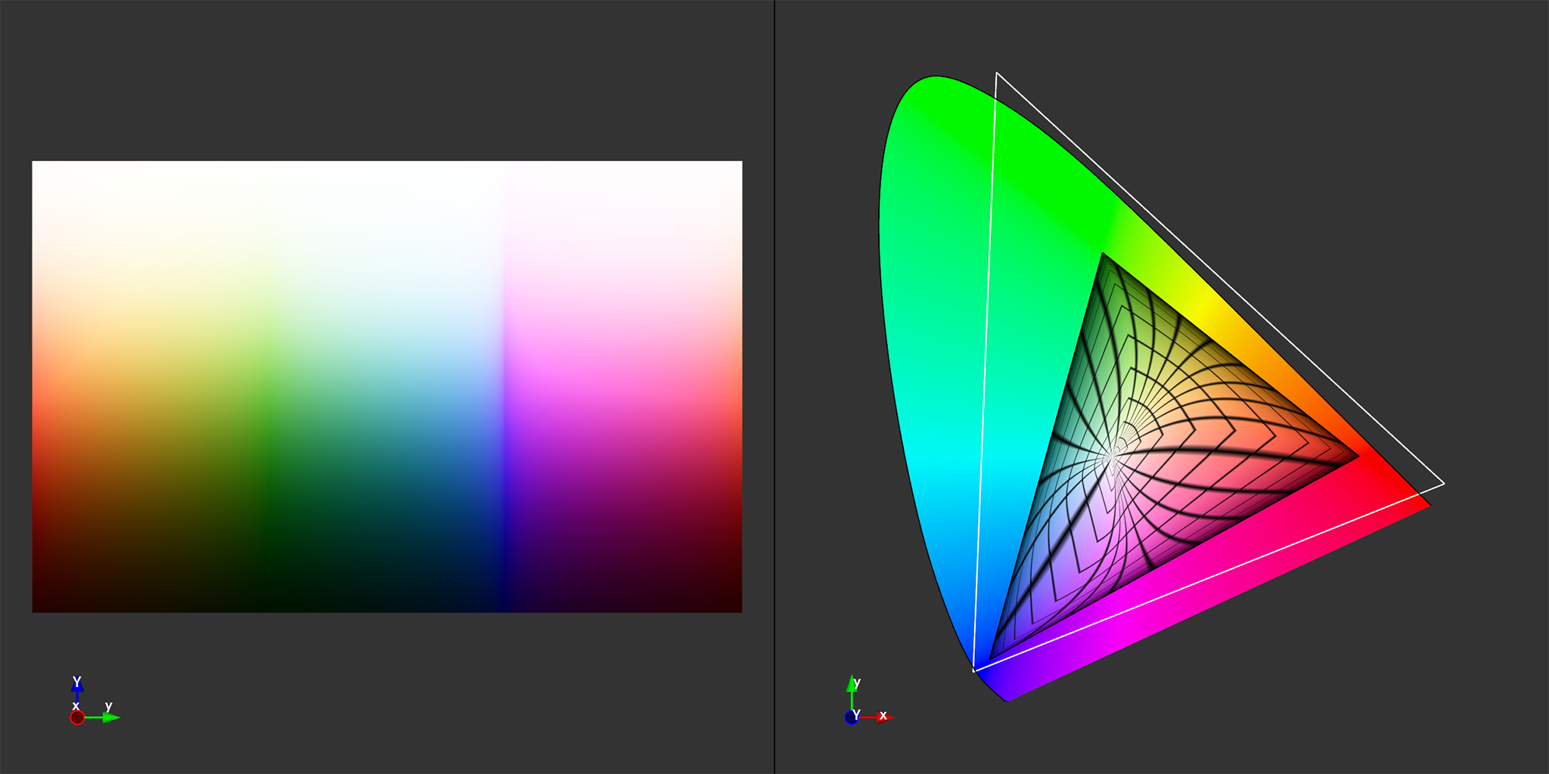Screen dimensions: 1549x774
Task: Click the red circle on left axis gizmo
Action: [77, 717]
